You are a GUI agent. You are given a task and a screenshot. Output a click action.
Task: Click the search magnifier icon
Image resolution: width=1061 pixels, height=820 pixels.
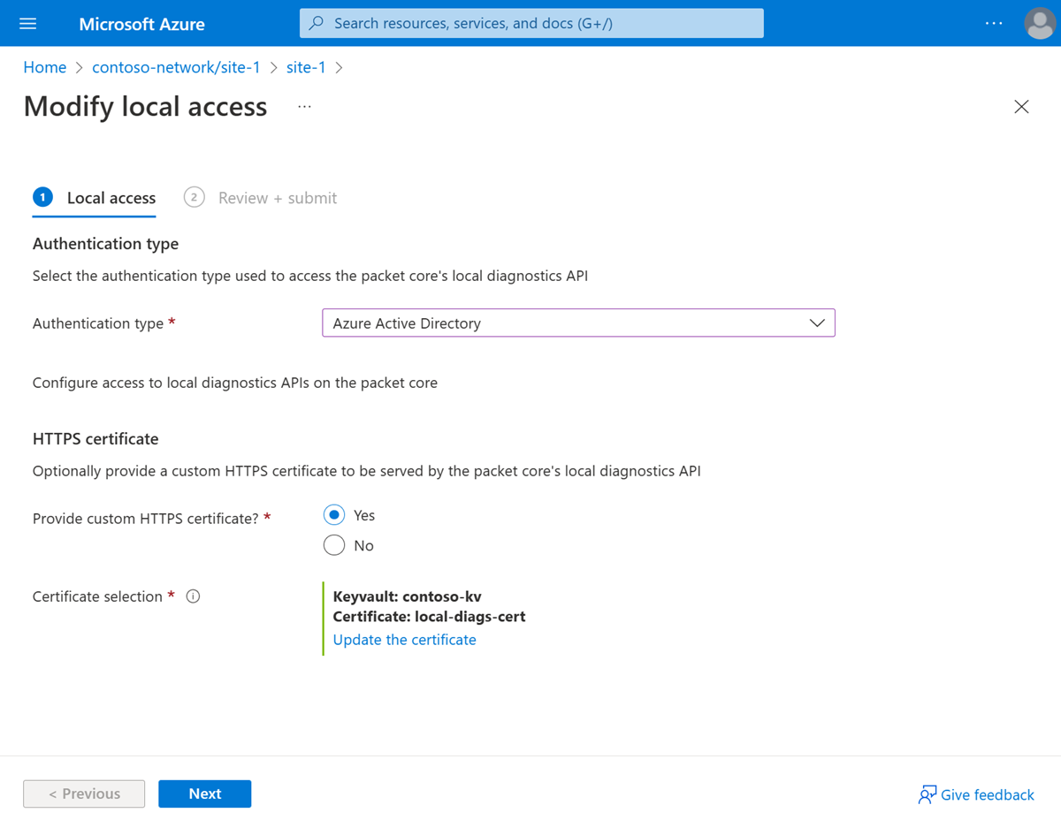316,23
